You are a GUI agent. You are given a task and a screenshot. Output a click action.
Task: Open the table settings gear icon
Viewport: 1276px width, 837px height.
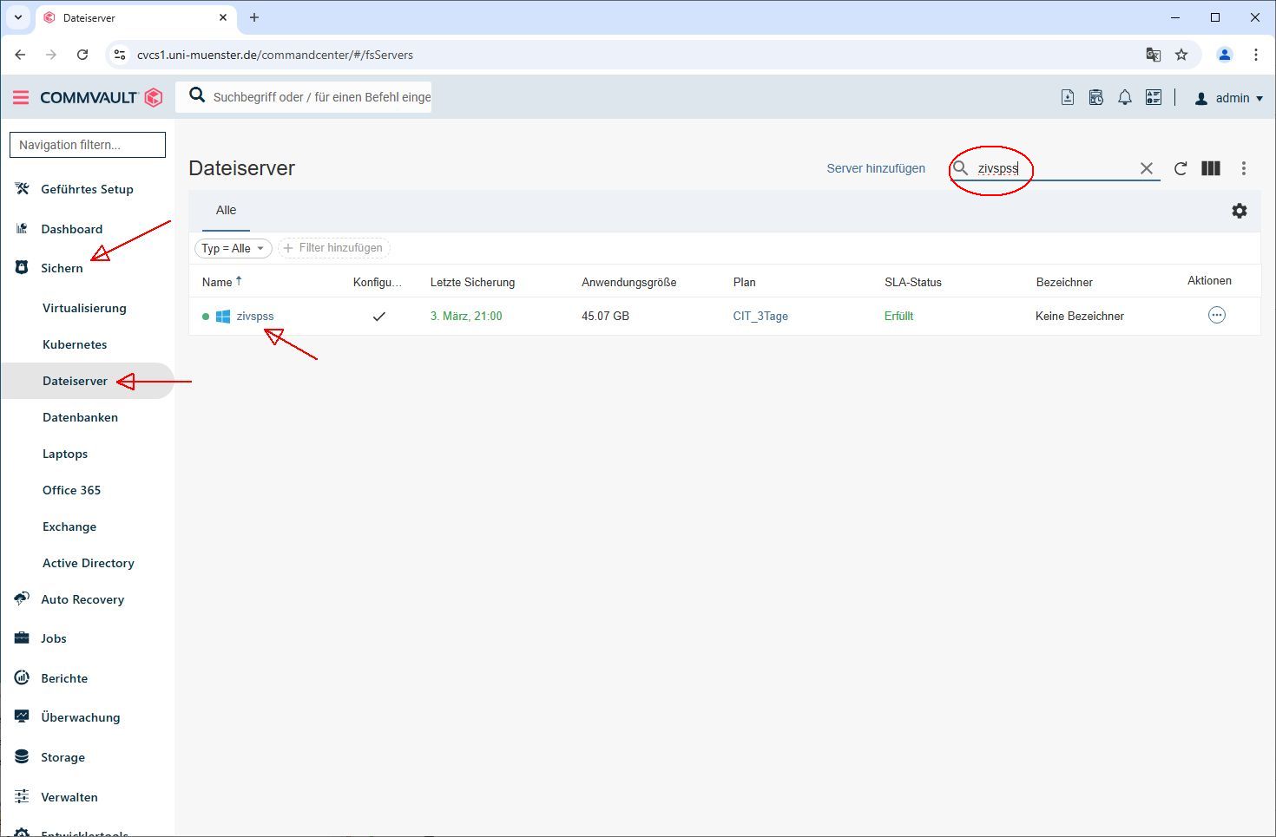coord(1239,211)
